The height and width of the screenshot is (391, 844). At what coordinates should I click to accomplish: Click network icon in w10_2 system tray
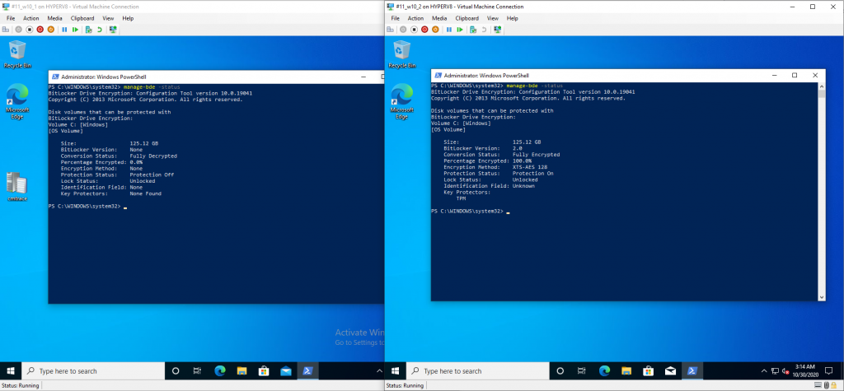click(x=775, y=371)
